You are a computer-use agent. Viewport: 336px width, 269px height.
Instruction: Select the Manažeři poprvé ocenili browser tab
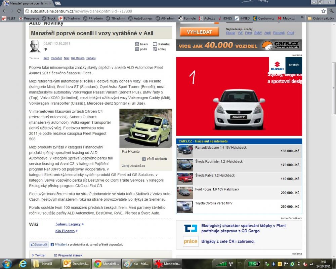coord(28,3)
